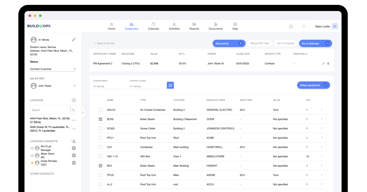Open options for 4444 Palm Blvd location
Image resolution: width=367 pixels, height=192 pixels.
pyautogui.click(x=74, y=120)
